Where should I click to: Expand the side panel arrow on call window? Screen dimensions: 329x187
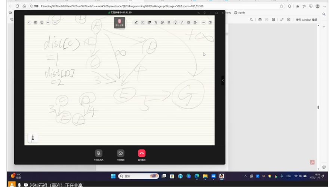pyautogui.click(x=223, y=80)
